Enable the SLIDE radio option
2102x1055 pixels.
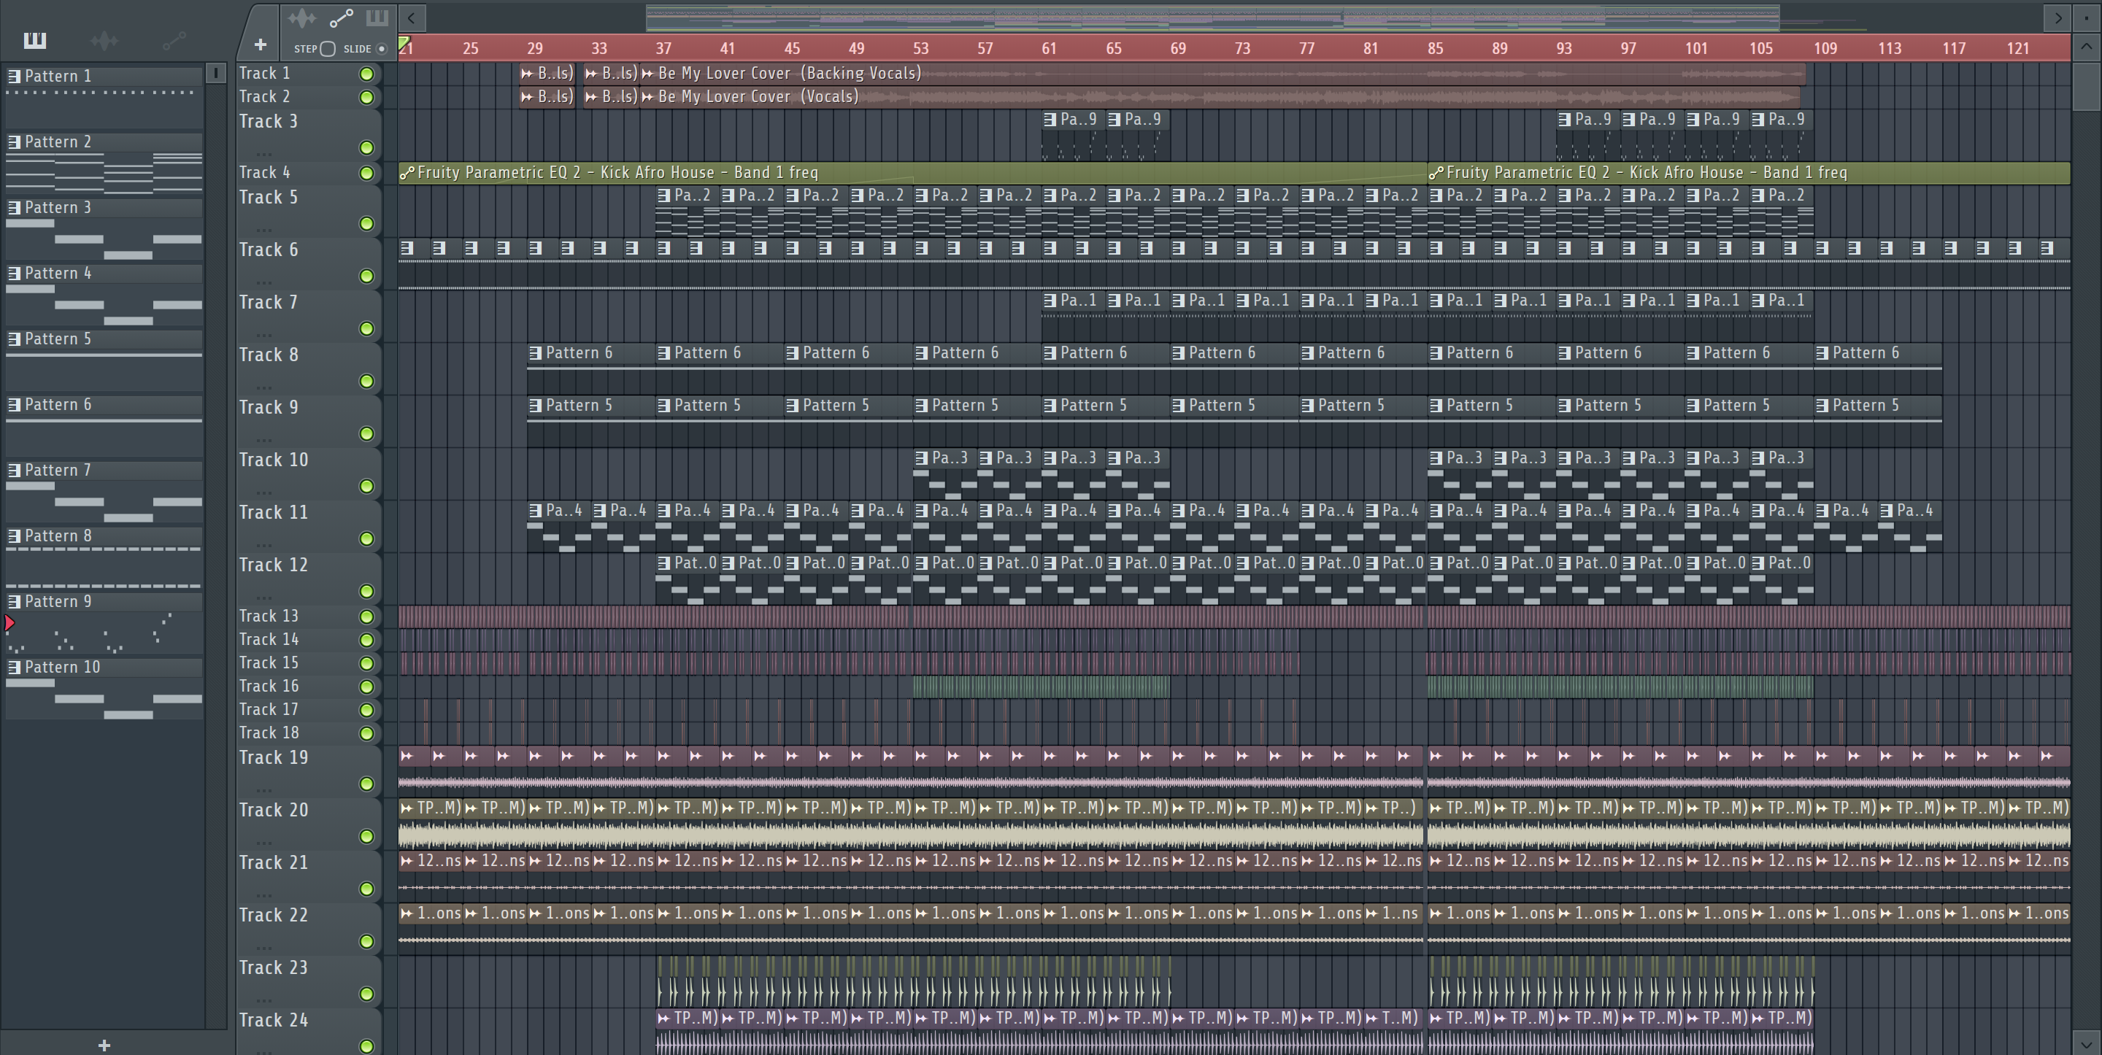381,49
